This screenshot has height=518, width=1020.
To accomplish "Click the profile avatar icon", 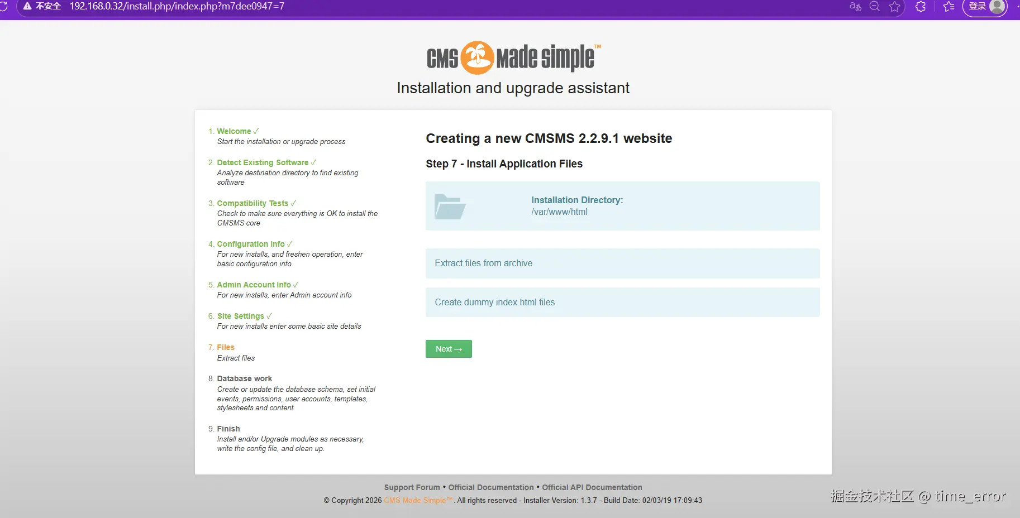I will 997,7.
